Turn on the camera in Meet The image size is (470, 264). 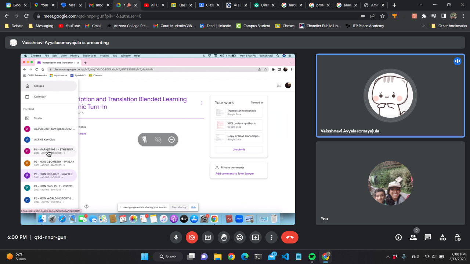coord(192,237)
